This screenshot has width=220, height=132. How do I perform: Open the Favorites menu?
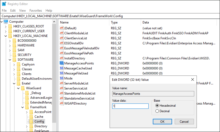pyautogui.click(x=36, y=11)
